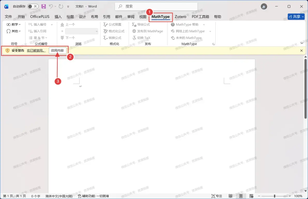Click the 宏已被禁用 link
This screenshot has width=308, height=199.
(x=36, y=51)
